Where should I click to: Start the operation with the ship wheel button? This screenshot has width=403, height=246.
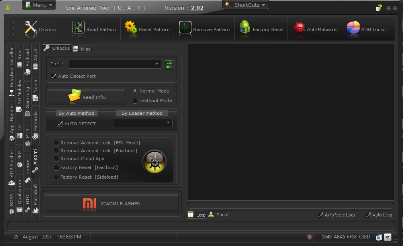tap(155, 162)
